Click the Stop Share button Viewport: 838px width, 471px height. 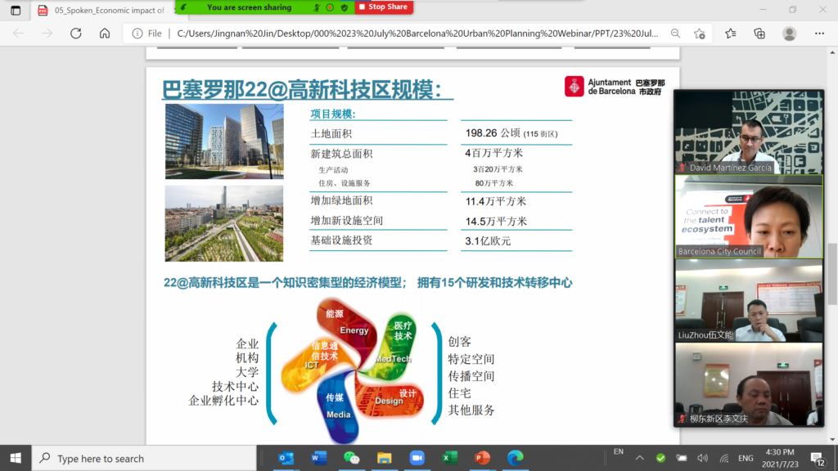click(383, 7)
